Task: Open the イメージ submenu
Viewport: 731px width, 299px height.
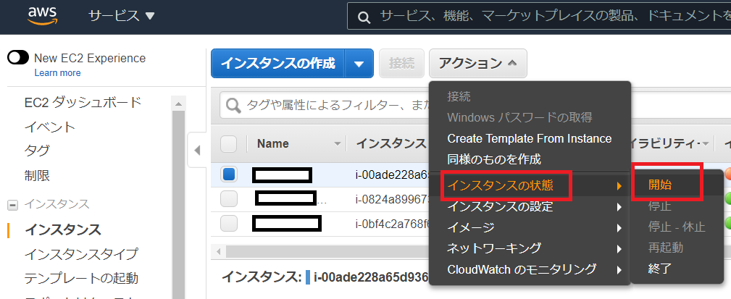Action: pos(530,227)
